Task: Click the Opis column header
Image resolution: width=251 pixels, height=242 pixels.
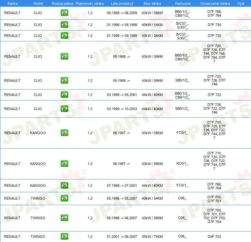Action: [x=241, y=4]
